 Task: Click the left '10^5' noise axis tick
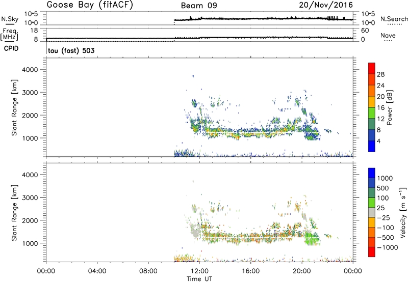tap(31, 14)
